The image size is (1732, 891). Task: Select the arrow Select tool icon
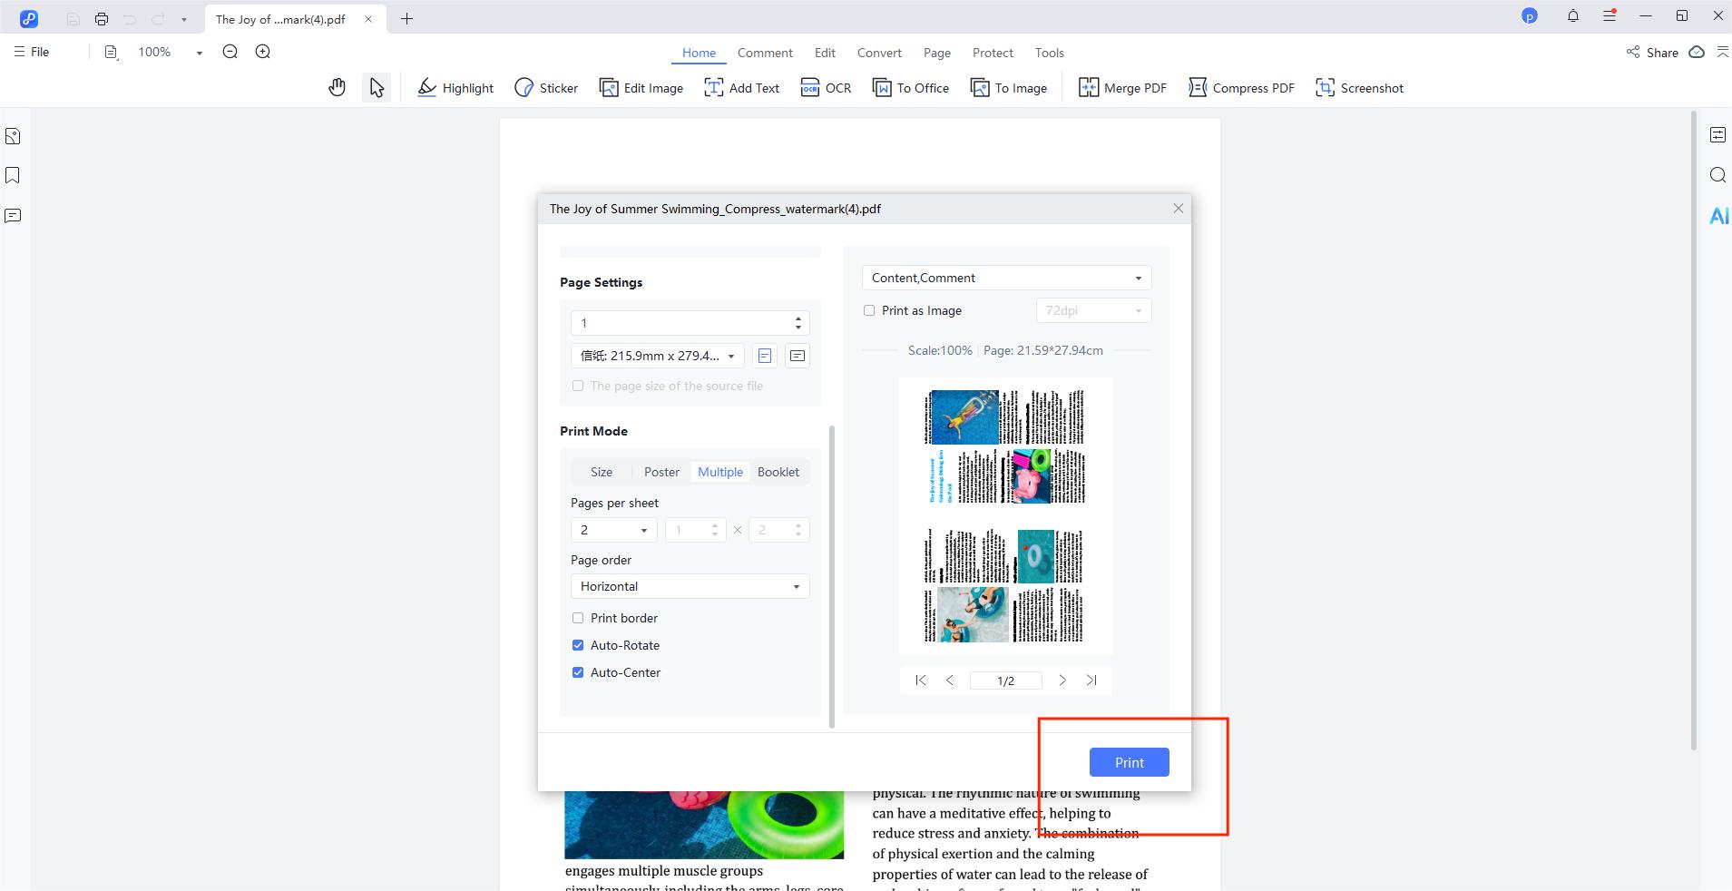click(x=377, y=87)
